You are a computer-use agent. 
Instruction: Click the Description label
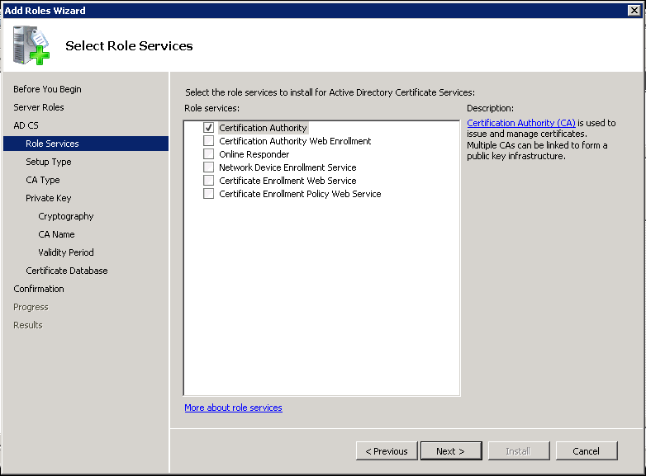490,108
